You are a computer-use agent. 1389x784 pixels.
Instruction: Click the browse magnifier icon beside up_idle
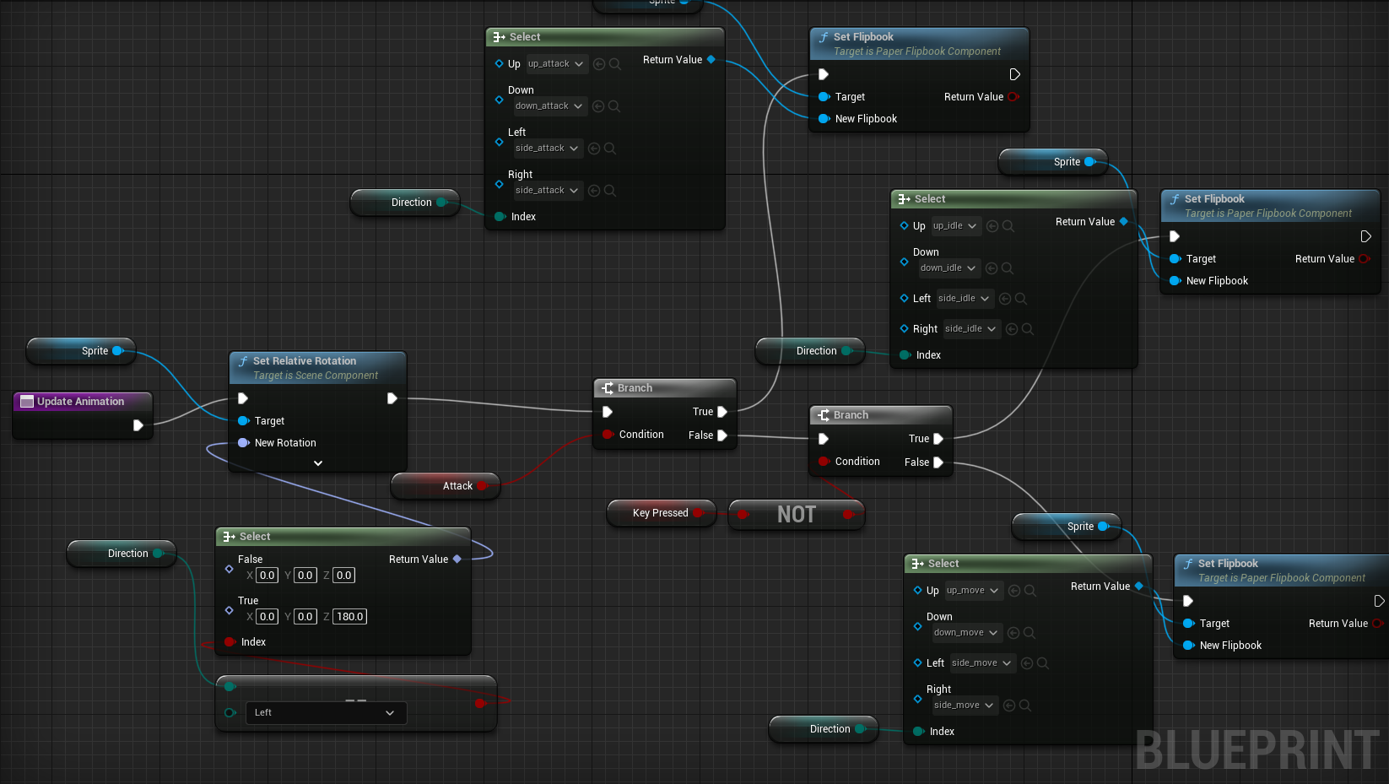(1008, 226)
